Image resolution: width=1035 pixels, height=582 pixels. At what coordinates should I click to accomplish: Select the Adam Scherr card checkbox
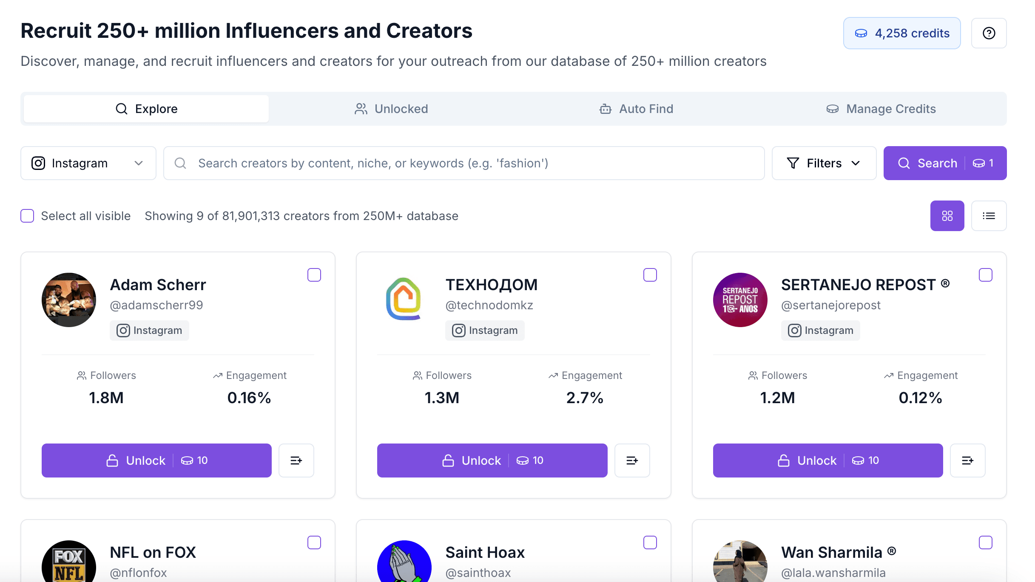[314, 275]
